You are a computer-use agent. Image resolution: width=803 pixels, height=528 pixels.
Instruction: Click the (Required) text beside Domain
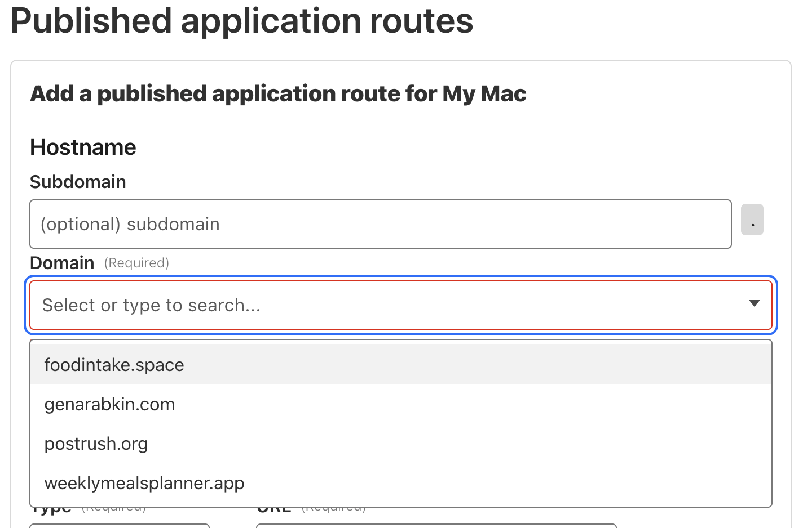click(136, 263)
